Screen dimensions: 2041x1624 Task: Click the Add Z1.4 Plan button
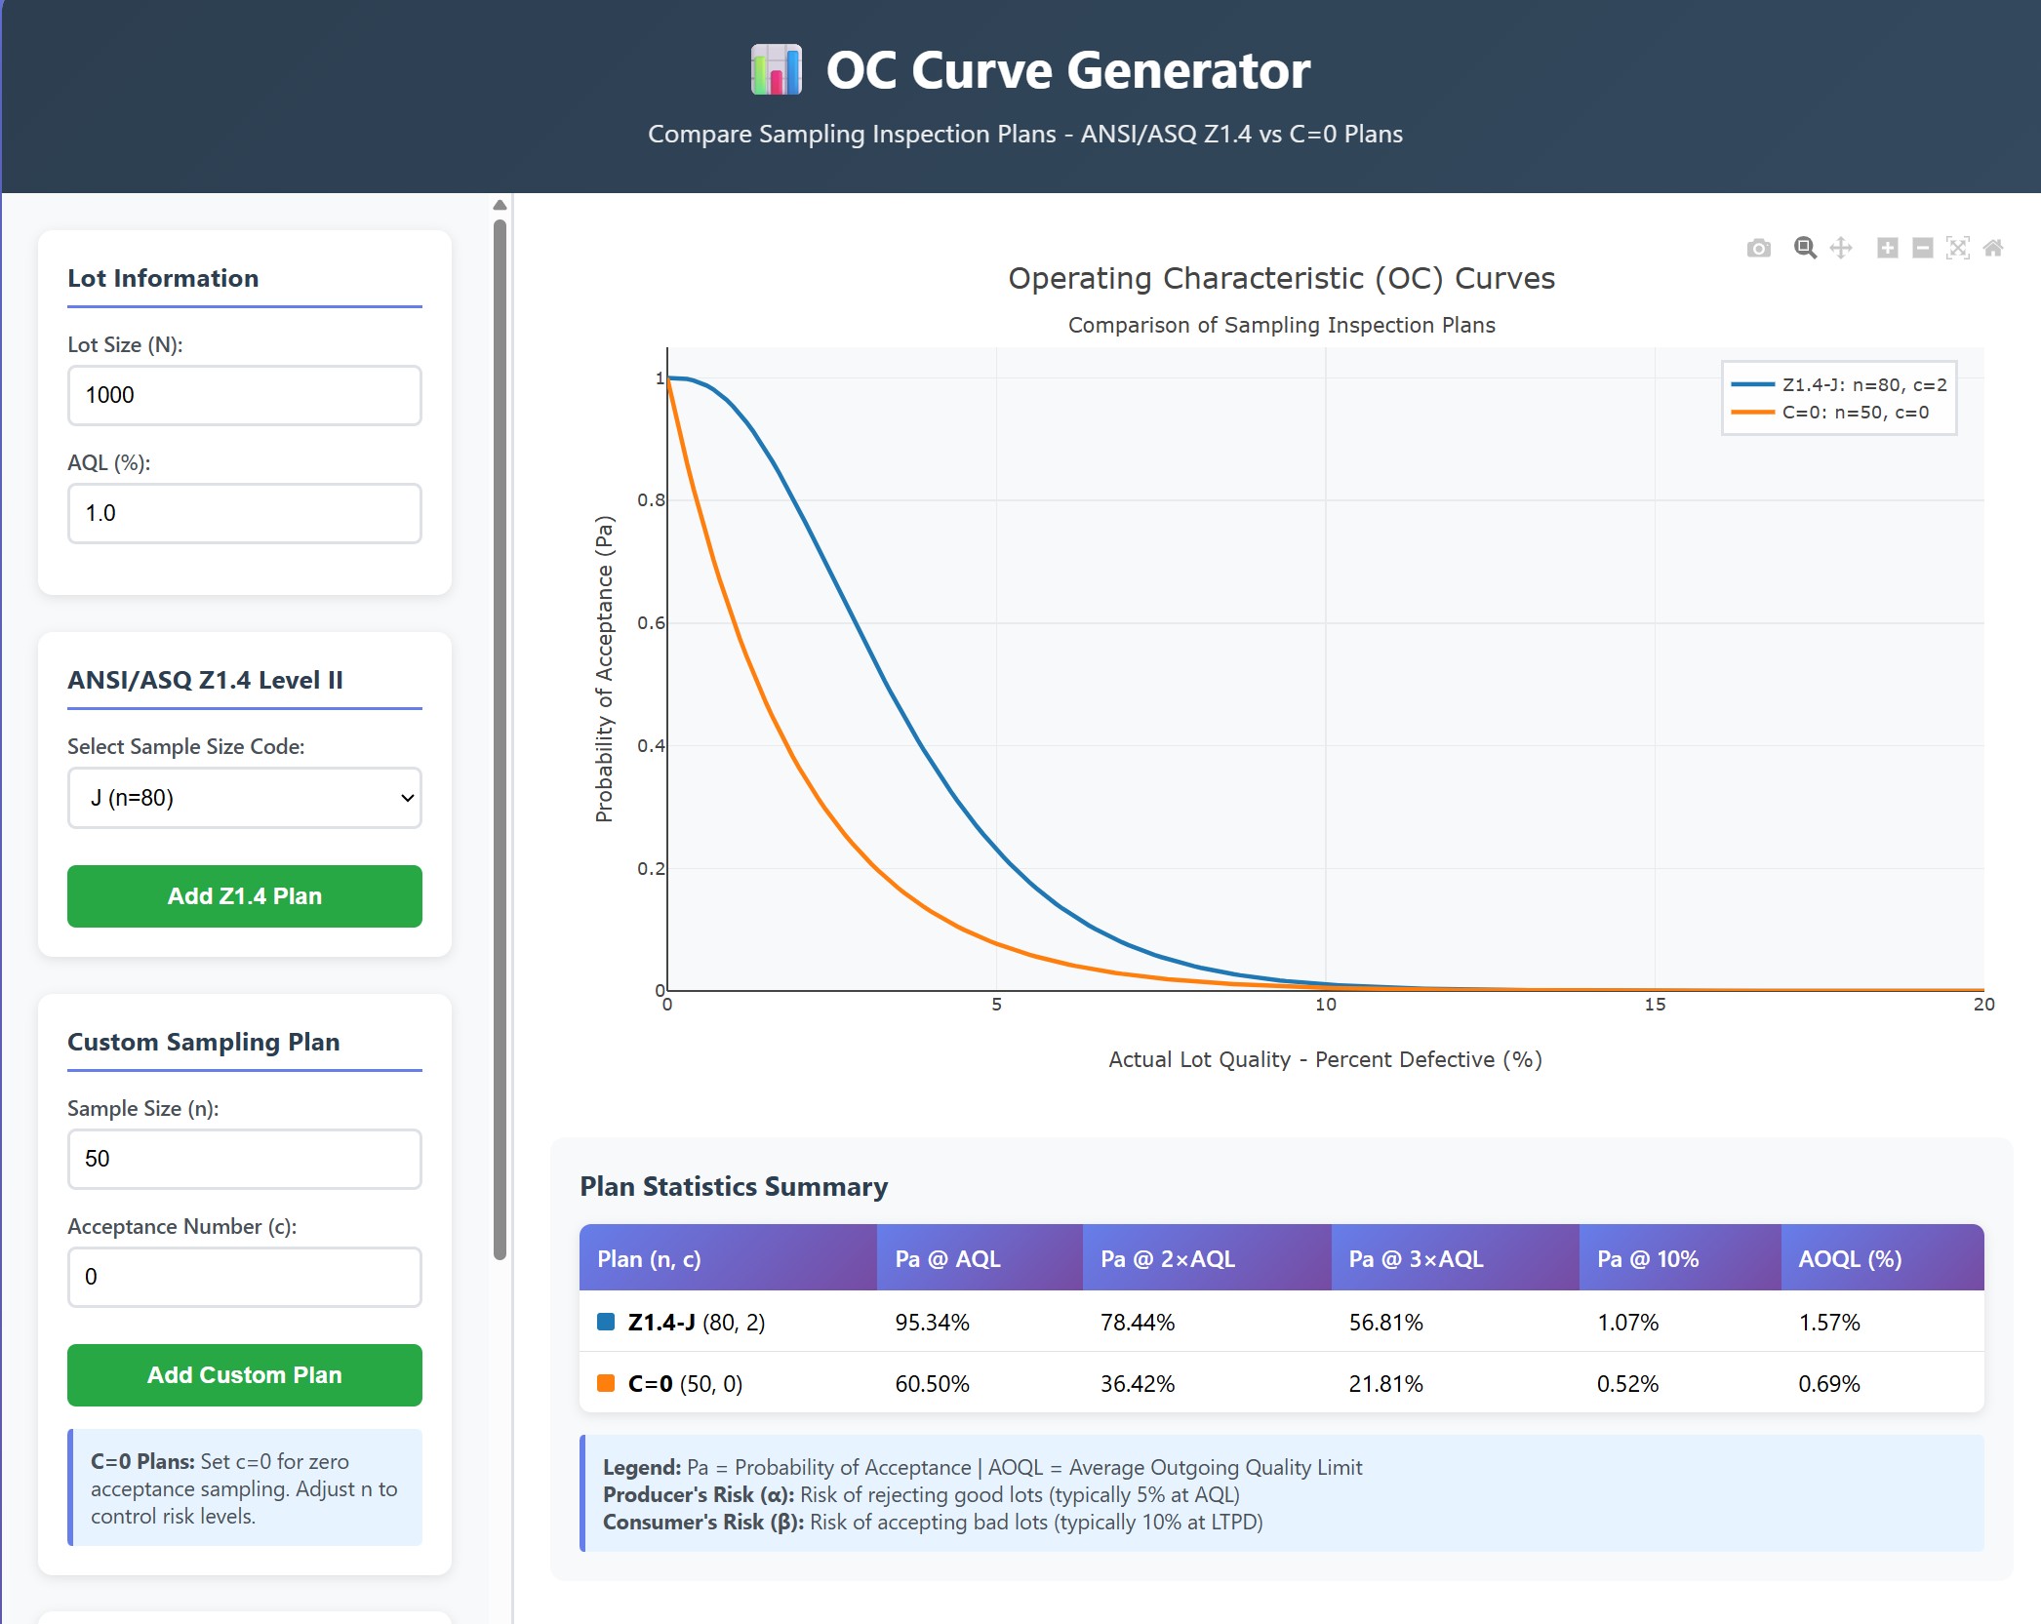(244, 895)
